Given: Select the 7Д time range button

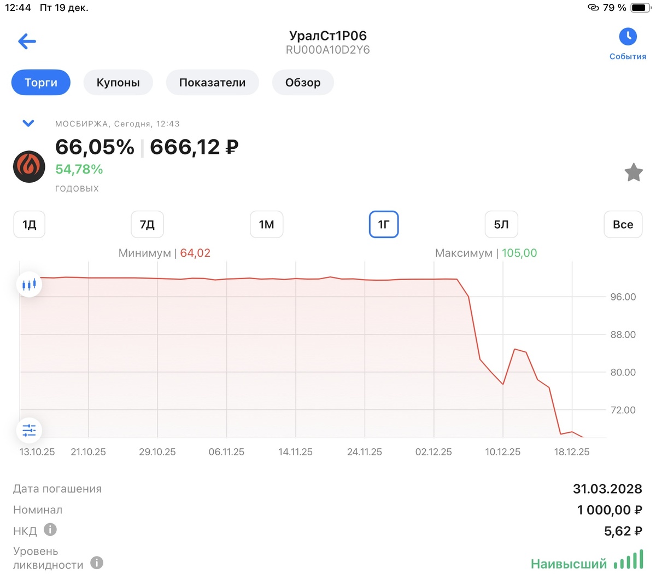Looking at the screenshot, I should [x=147, y=224].
